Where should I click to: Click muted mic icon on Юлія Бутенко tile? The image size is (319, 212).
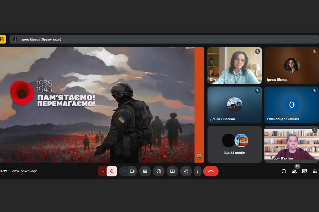tap(257, 51)
